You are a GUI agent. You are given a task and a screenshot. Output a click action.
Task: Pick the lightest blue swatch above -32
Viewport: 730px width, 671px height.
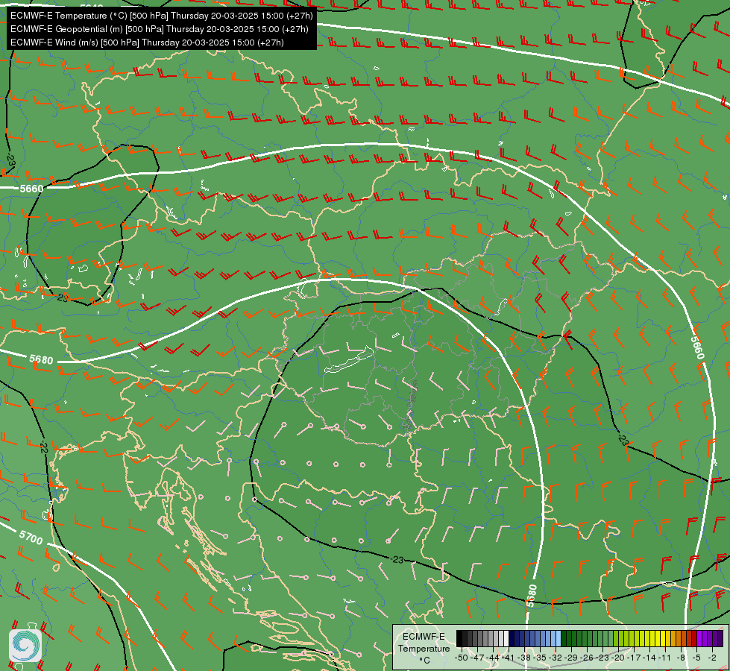pos(558,638)
